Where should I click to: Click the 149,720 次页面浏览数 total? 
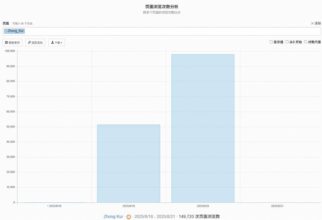tap(199, 216)
